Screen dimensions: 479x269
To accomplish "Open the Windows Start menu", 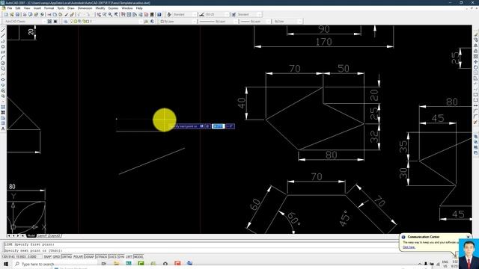I will coord(6,264).
